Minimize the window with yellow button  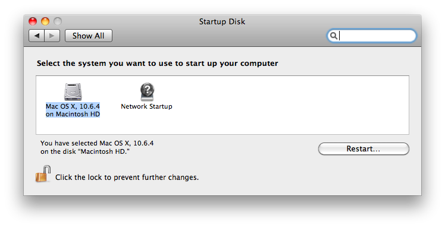45,21
